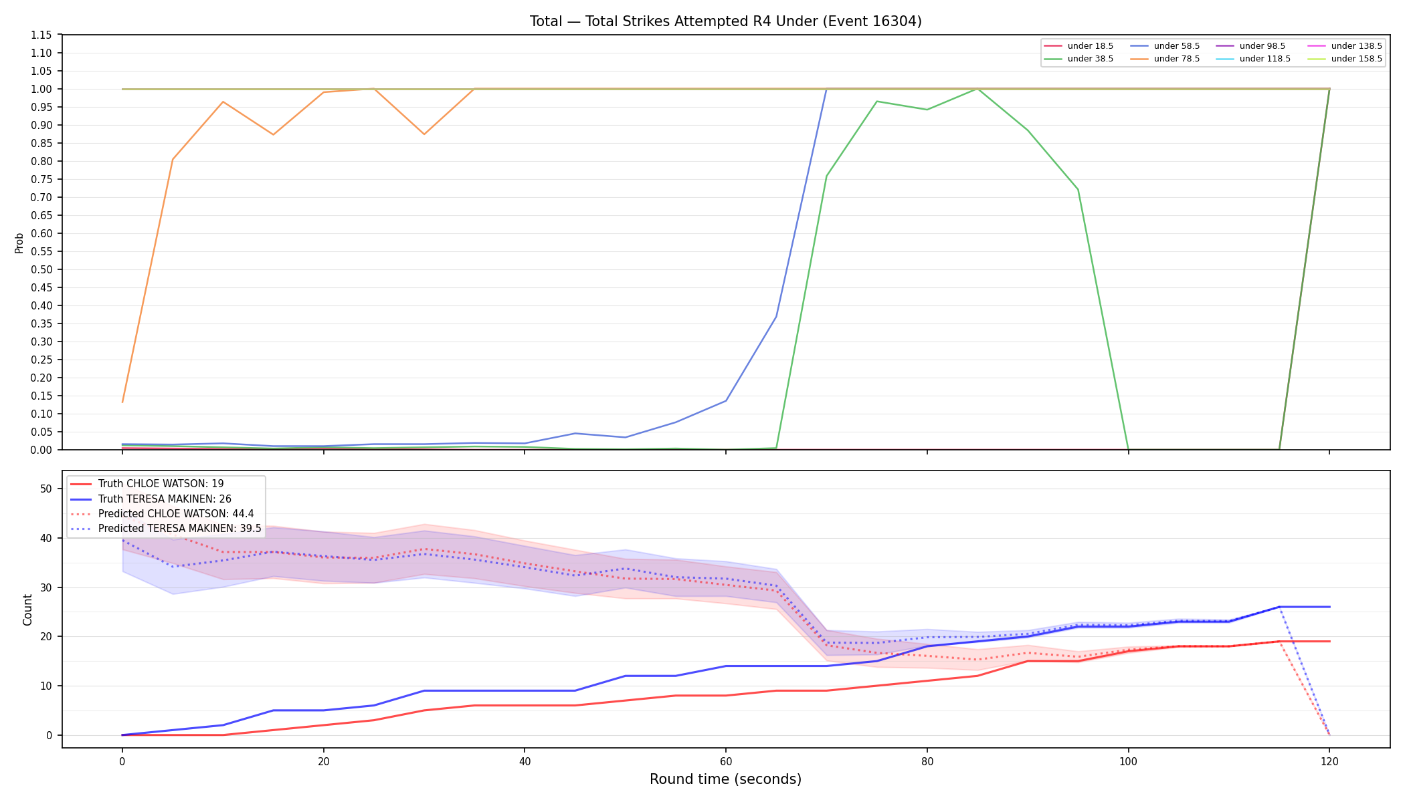Click the 0.75 tick on Prob axis

coord(41,179)
